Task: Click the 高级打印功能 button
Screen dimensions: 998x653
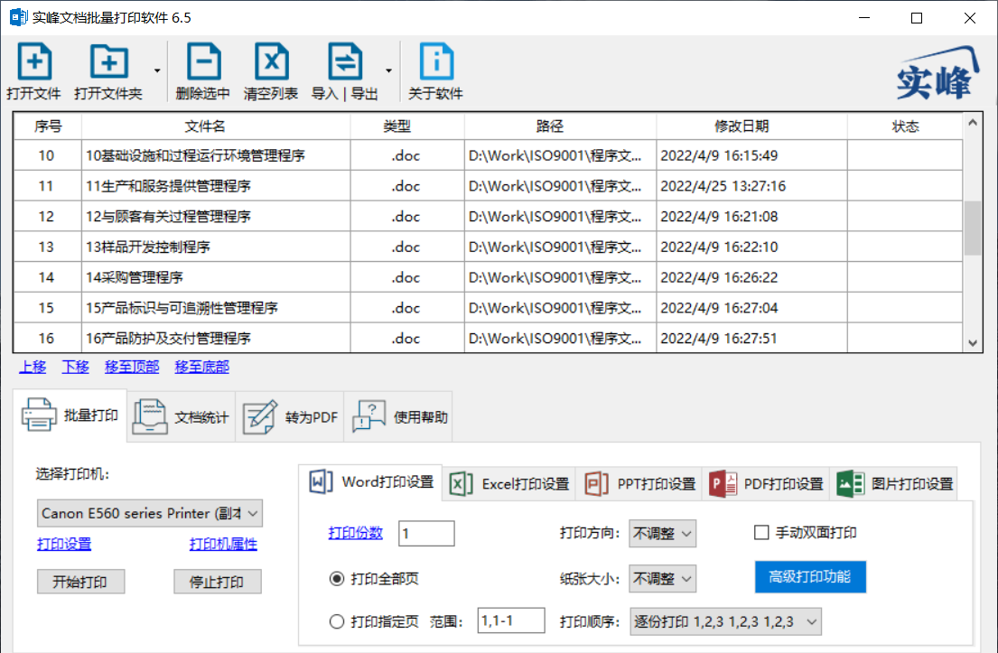Action: click(x=810, y=576)
